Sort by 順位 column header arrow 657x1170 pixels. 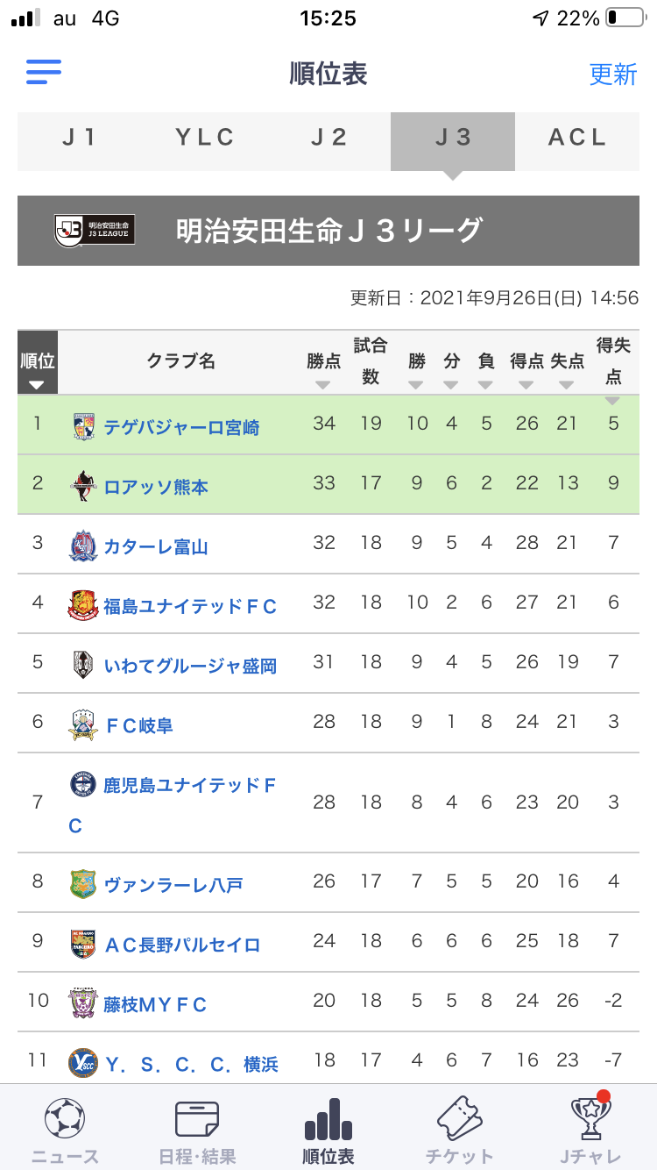coord(37,385)
